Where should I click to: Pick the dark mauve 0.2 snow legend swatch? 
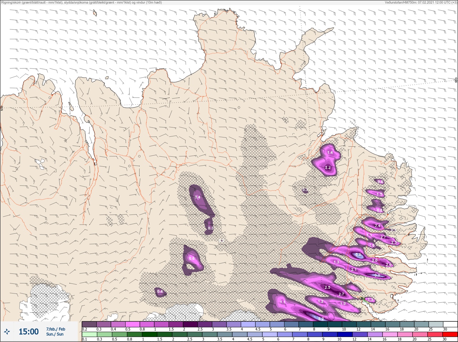click(x=89, y=324)
